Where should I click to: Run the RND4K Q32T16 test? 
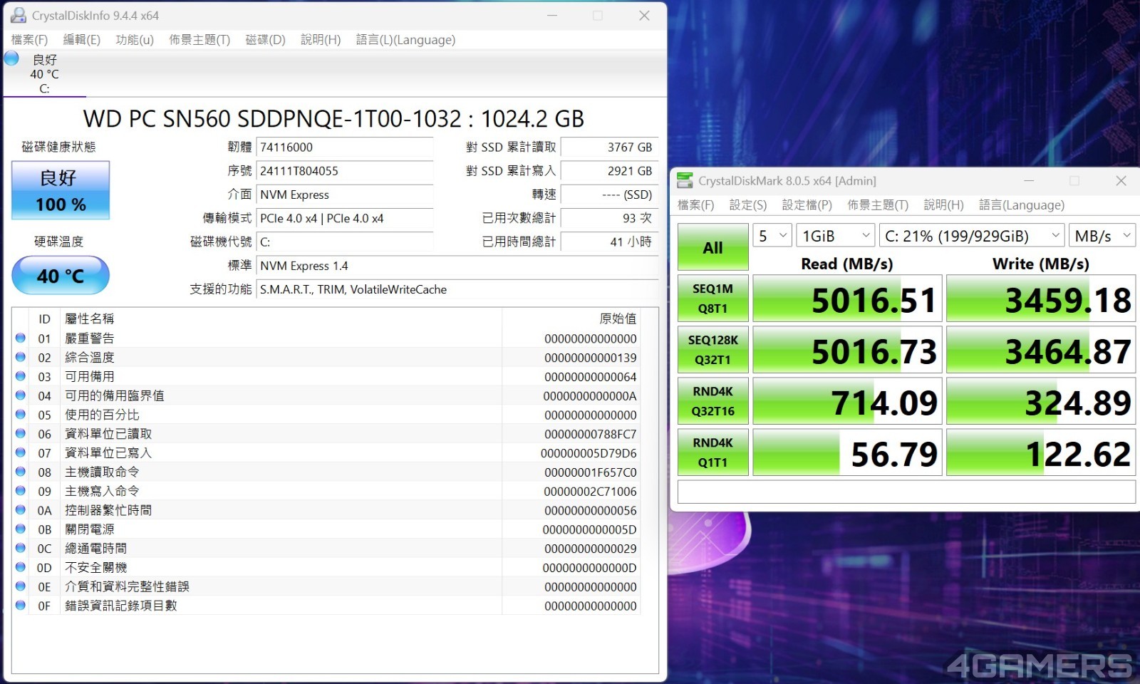tap(712, 401)
